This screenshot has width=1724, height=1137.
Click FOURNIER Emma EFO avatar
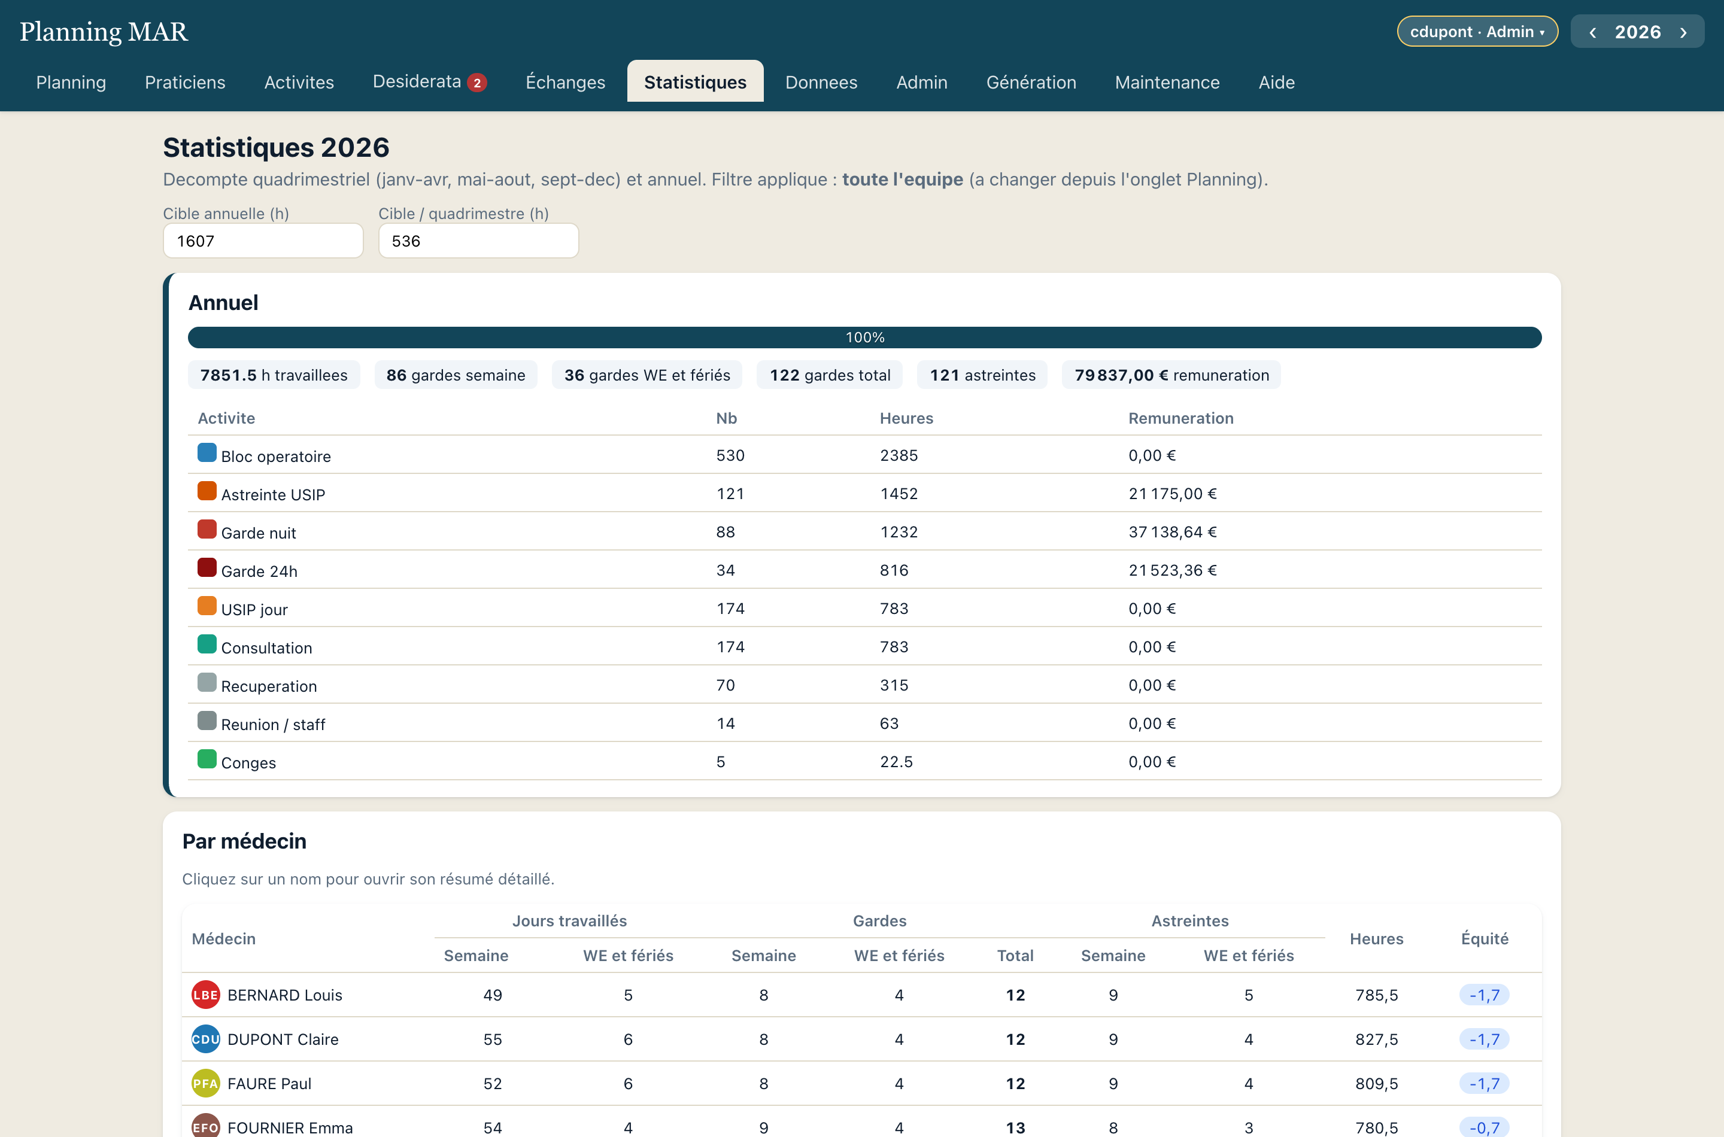point(205,1126)
